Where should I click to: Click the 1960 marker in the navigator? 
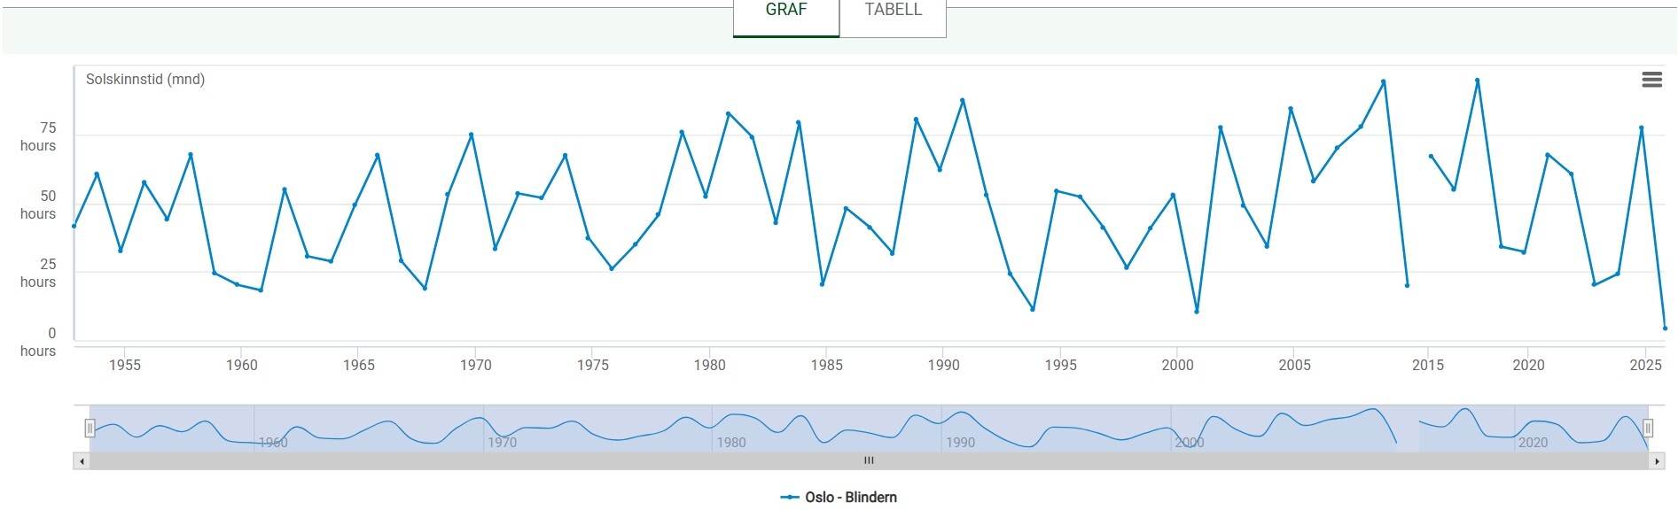(273, 442)
